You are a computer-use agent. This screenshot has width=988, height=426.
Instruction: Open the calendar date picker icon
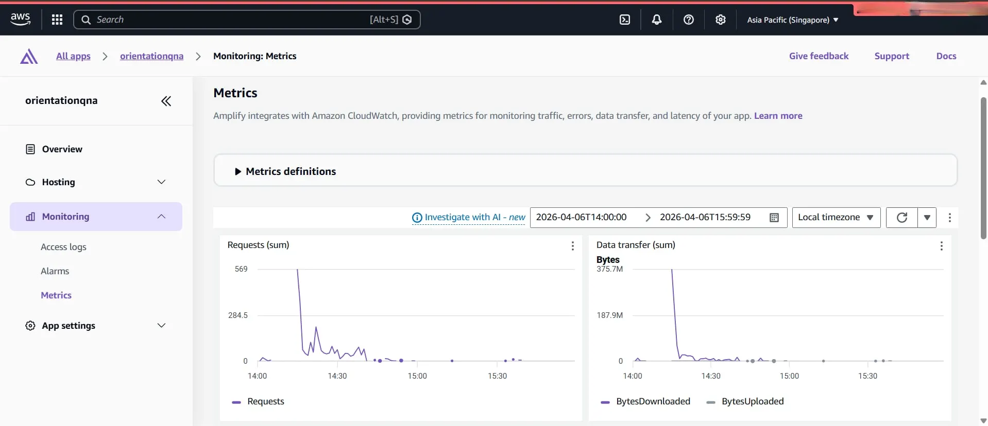tap(774, 218)
